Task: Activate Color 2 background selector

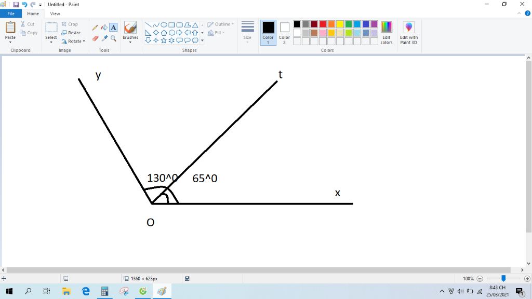Action: pyautogui.click(x=284, y=33)
